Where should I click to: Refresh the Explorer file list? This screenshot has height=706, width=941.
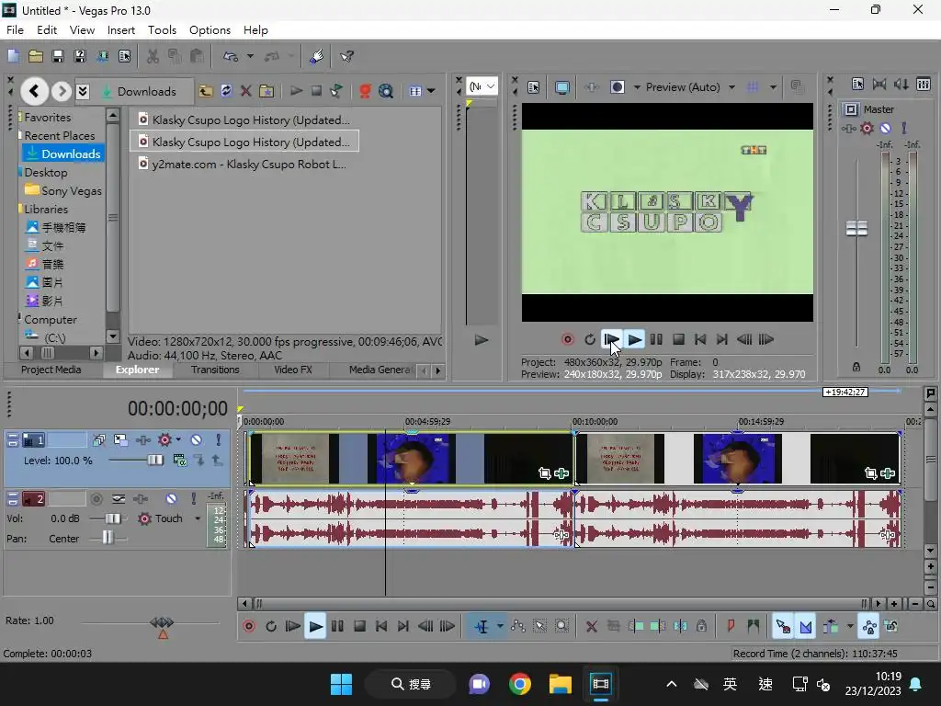coord(226,91)
